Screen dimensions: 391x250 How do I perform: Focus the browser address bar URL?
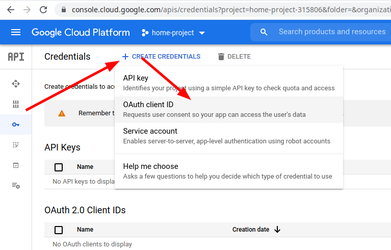(x=231, y=10)
